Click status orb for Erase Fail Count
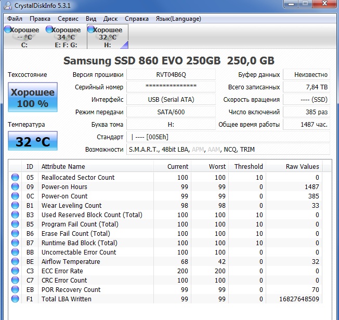 tap(15, 233)
